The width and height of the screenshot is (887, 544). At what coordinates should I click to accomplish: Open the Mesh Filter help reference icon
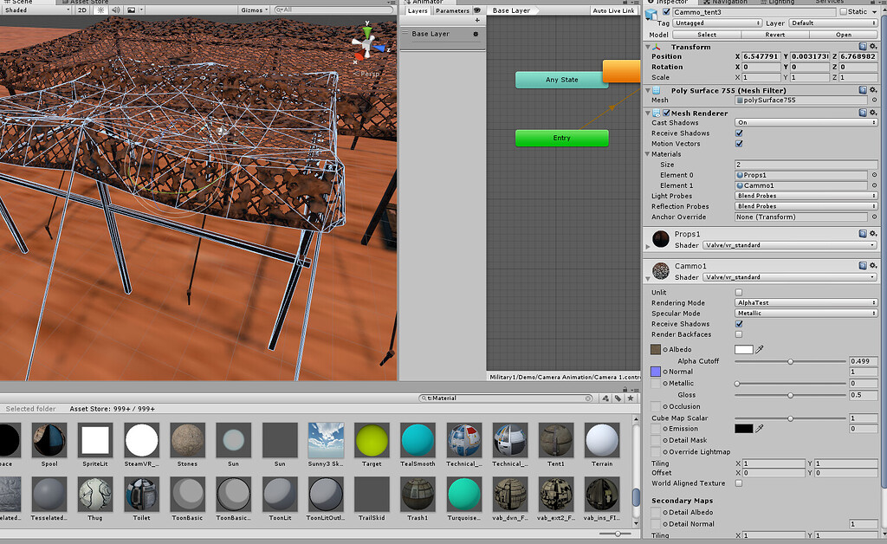point(864,90)
